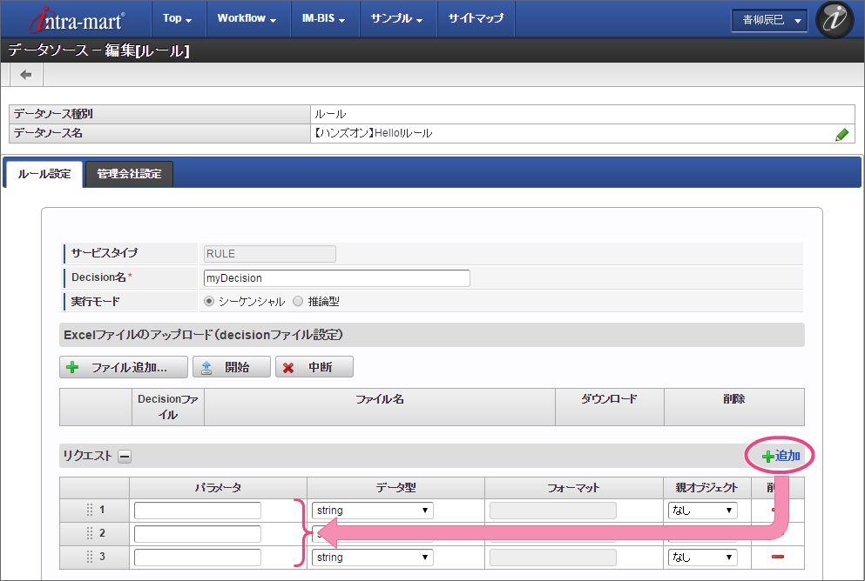Select the 推論型 radio button
The width and height of the screenshot is (865, 581).
tap(298, 302)
